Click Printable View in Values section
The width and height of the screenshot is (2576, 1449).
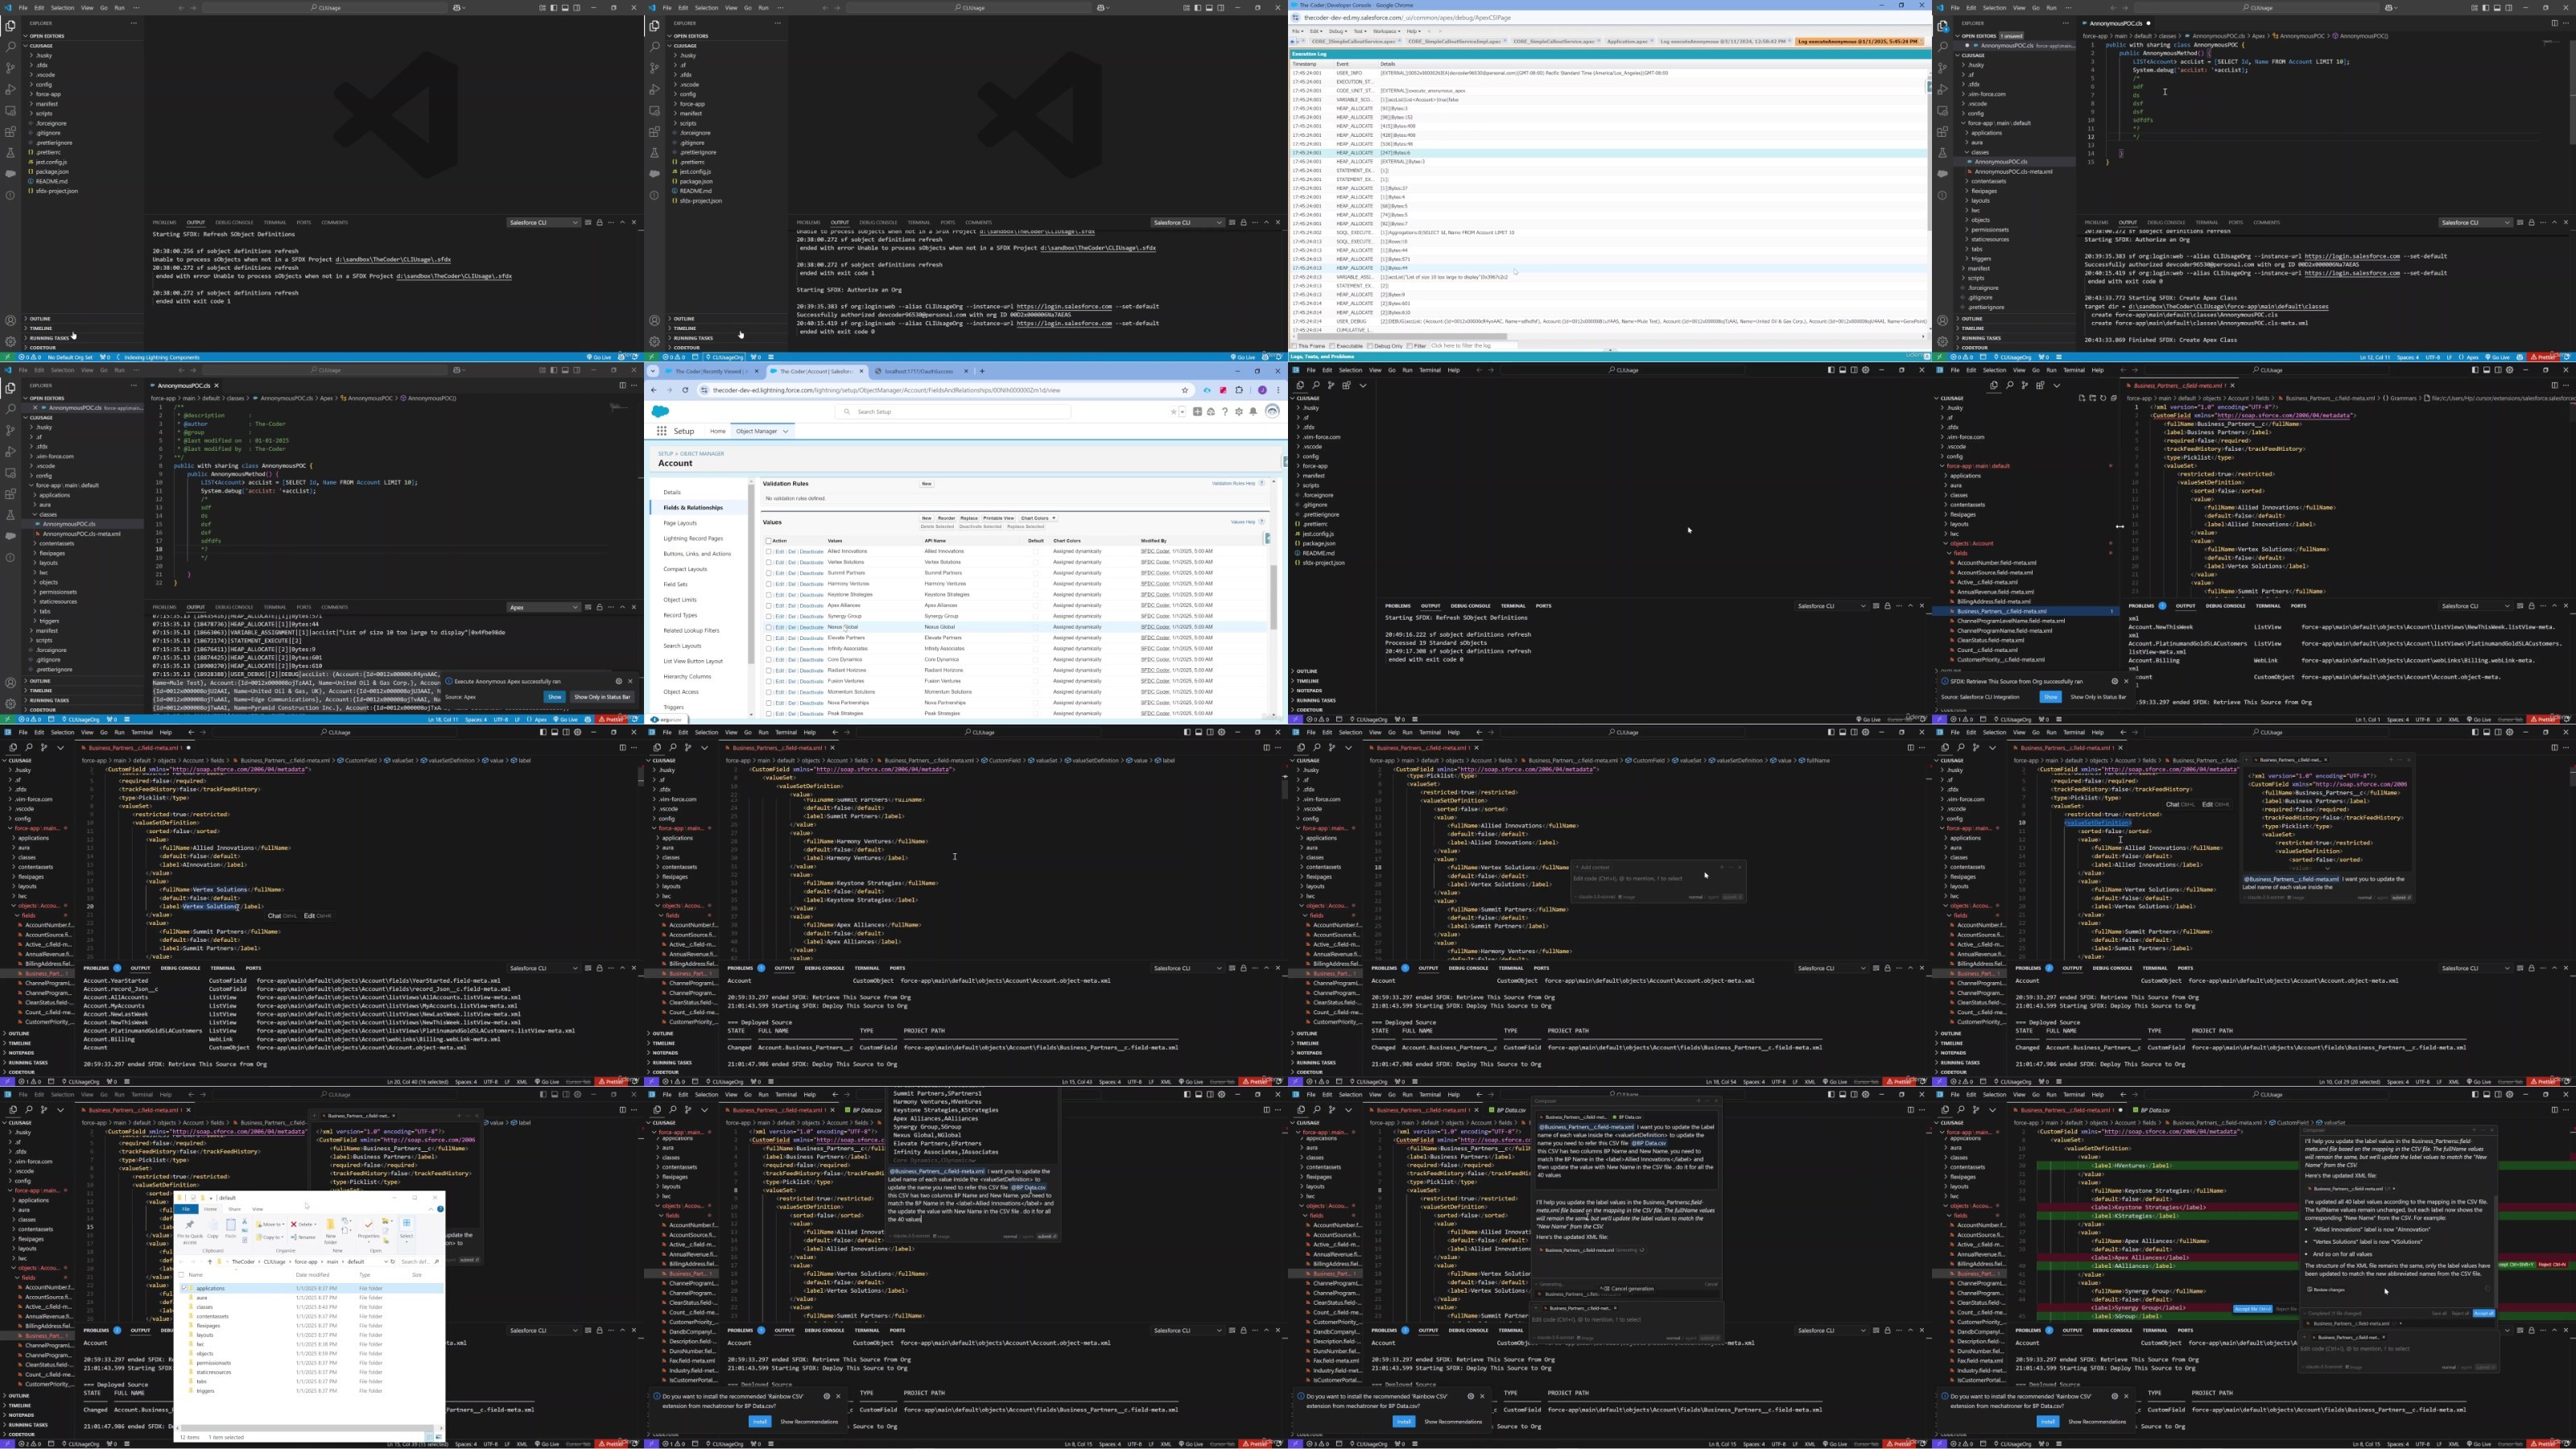coord(999,518)
